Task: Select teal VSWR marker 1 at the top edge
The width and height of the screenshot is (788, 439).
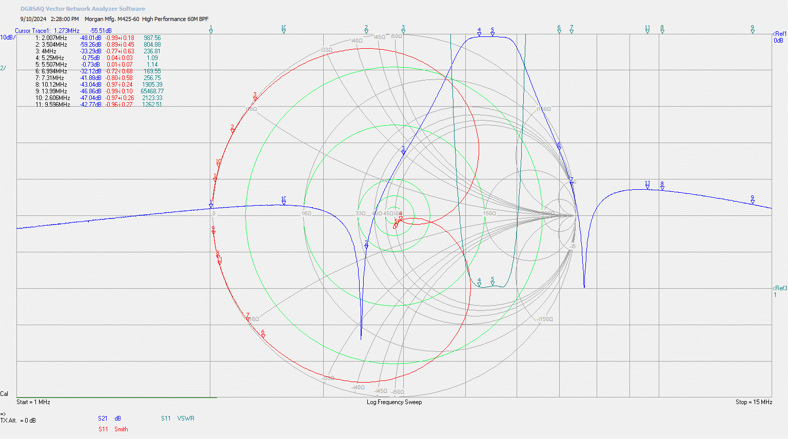Action: (x=211, y=30)
